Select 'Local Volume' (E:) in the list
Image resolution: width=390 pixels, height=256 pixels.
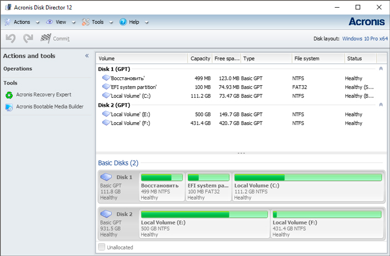pyautogui.click(x=131, y=114)
